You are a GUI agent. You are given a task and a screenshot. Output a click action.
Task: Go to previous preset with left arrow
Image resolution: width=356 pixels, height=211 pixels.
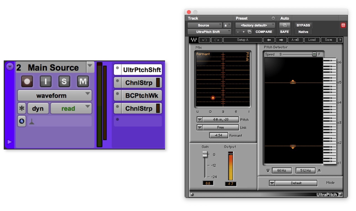269,40
